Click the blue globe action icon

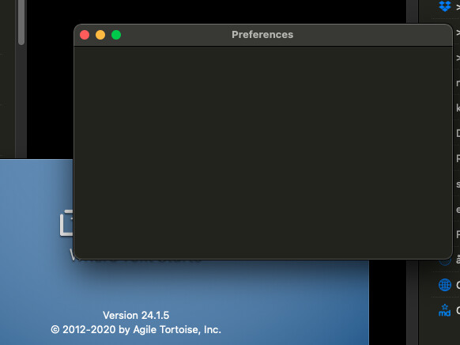point(445,285)
